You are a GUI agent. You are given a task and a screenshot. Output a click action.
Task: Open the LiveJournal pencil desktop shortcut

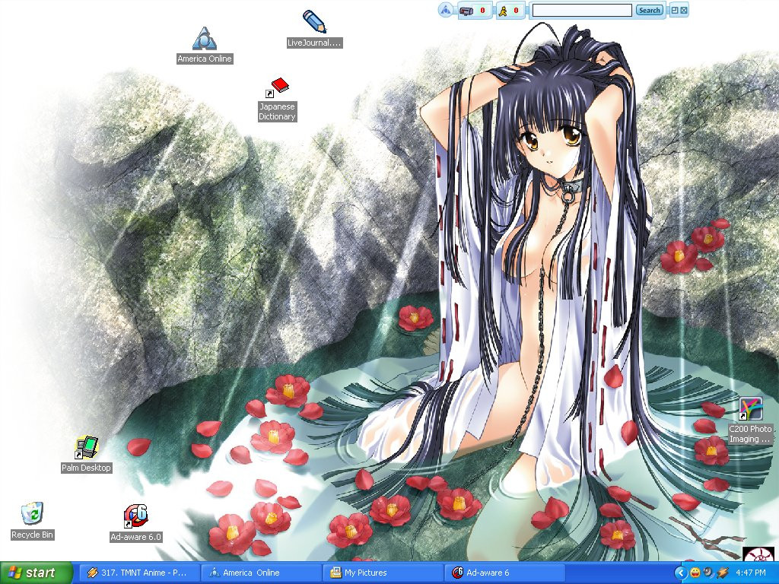(314, 22)
